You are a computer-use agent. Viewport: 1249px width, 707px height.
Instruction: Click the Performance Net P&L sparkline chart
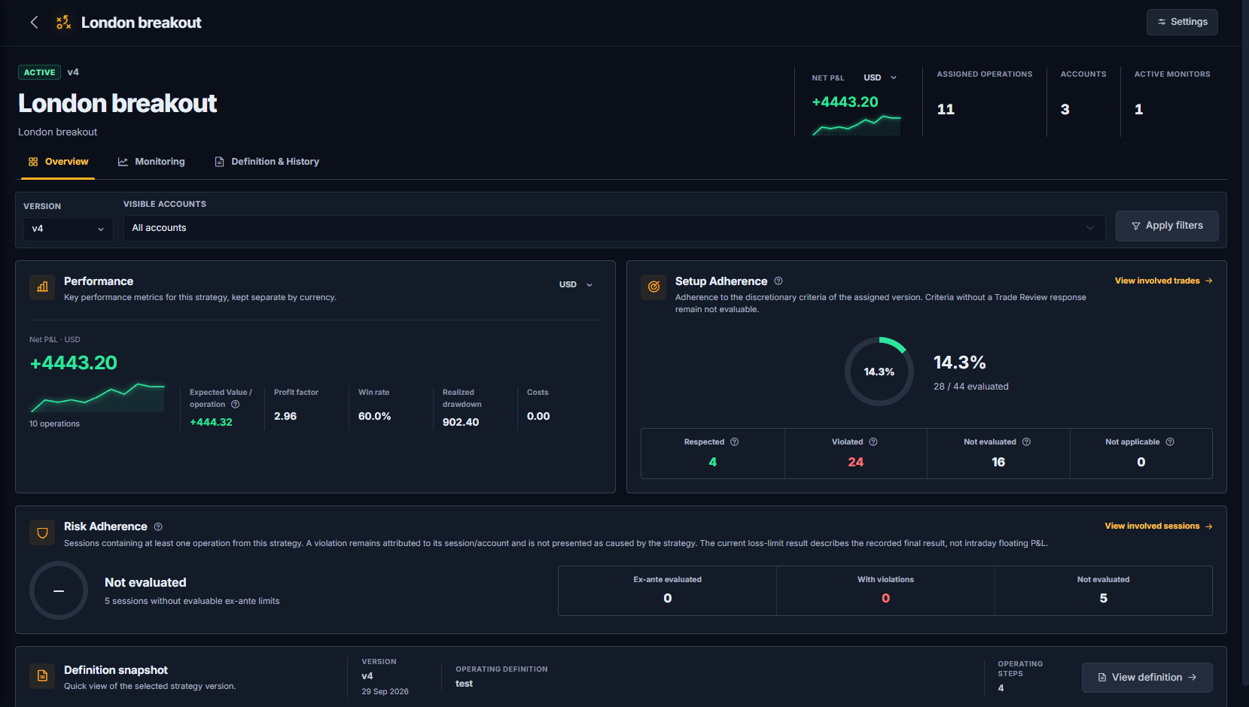coord(97,398)
